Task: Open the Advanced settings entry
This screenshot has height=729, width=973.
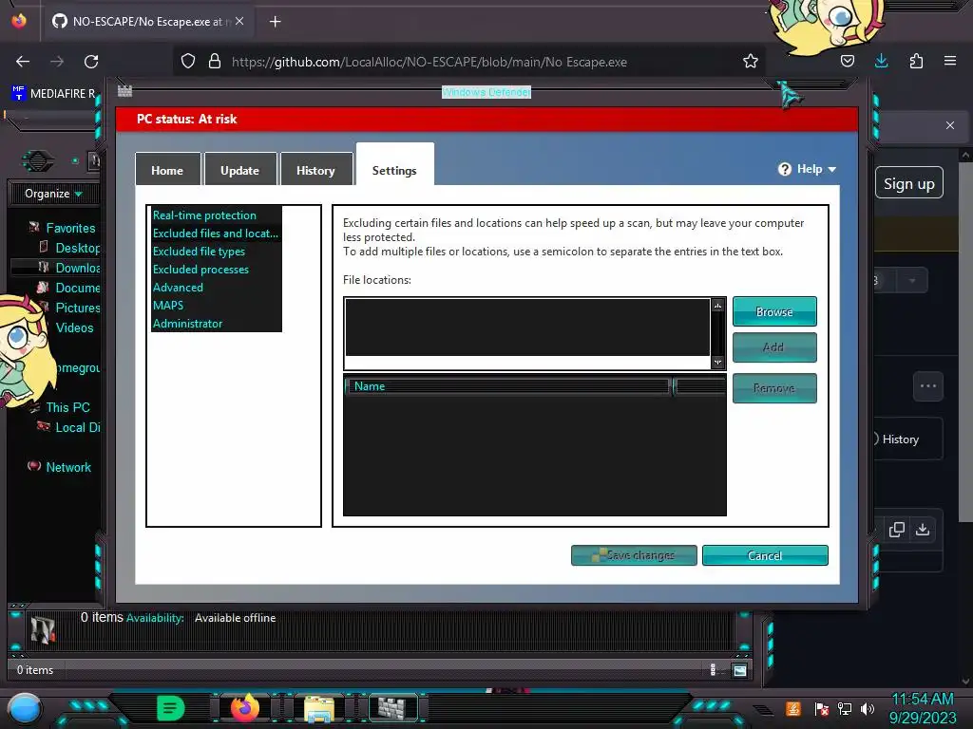Action: tap(178, 287)
